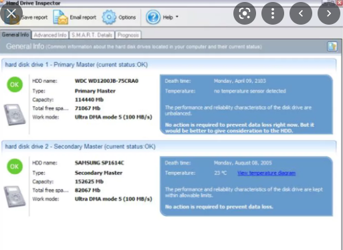The width and height of the screenshot is (343, 250).
Task: Open the View temperature diagram link
Action: [267, 173]
